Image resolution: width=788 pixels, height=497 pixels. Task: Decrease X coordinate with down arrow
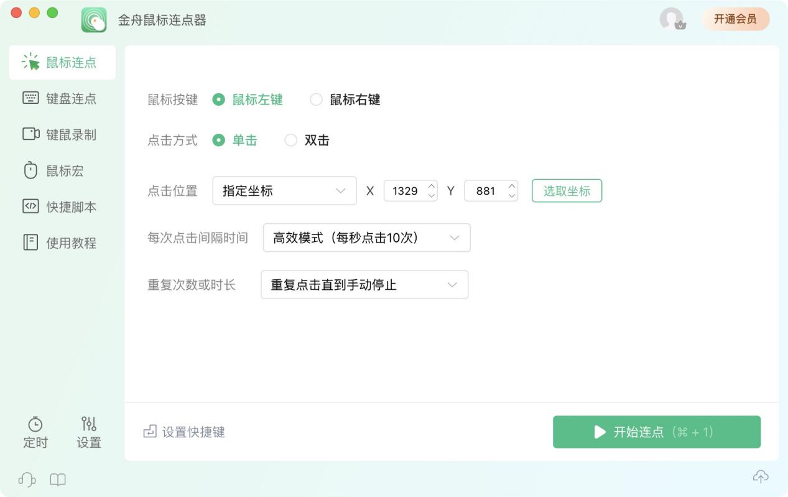432,196
